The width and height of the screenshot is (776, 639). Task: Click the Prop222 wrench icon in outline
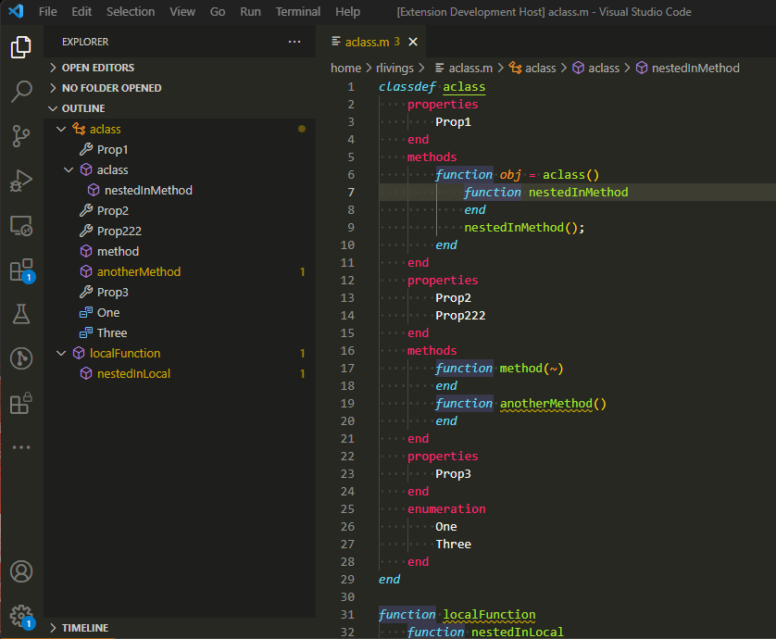(x=86, y=231)
